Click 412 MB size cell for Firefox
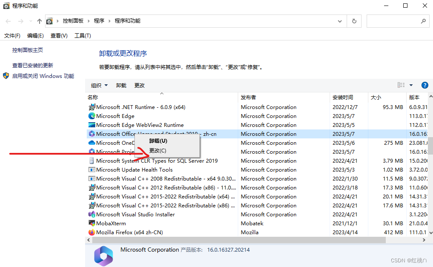 [393, 232]
